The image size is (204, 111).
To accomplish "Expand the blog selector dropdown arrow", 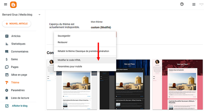I will [39, 15].
